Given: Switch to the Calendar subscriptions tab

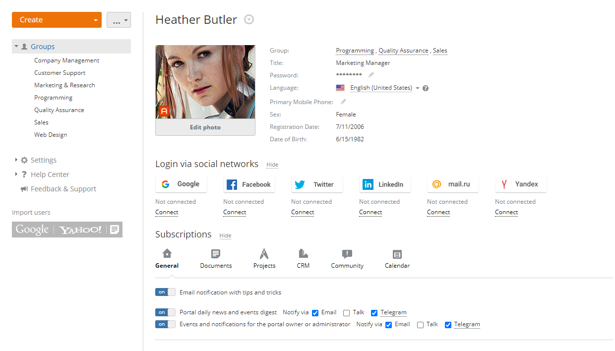Looking at the screenshot, I should (397, 259).
